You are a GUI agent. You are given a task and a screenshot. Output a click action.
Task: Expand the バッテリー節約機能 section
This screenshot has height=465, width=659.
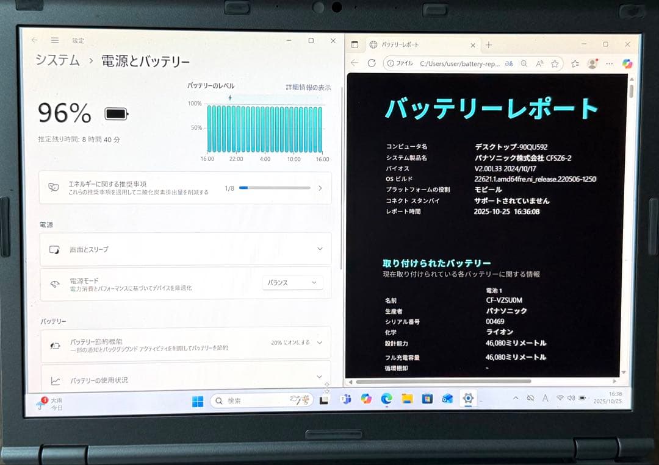click(322, 343)
